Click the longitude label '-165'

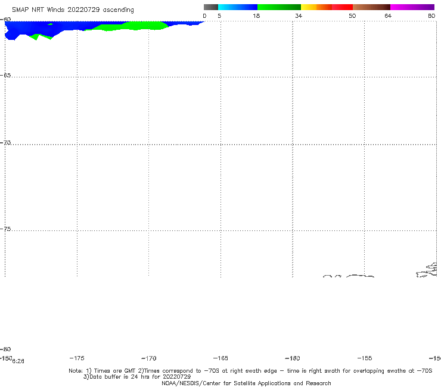coord(220,358)
